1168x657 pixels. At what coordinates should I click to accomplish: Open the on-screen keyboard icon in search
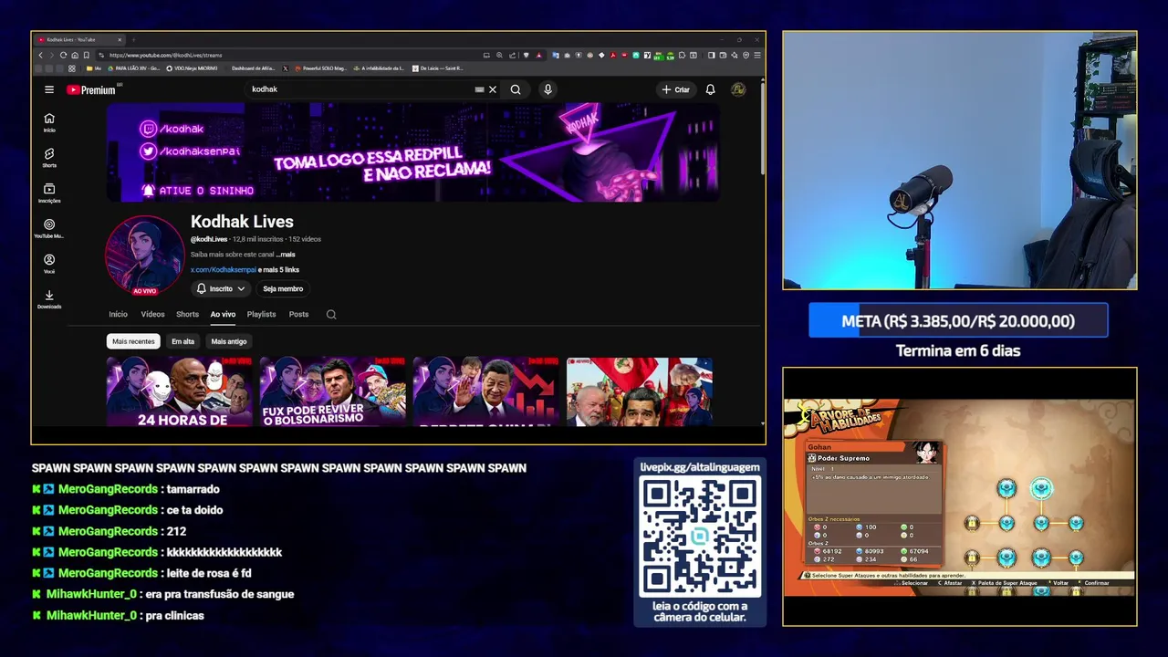click(479, 89)
